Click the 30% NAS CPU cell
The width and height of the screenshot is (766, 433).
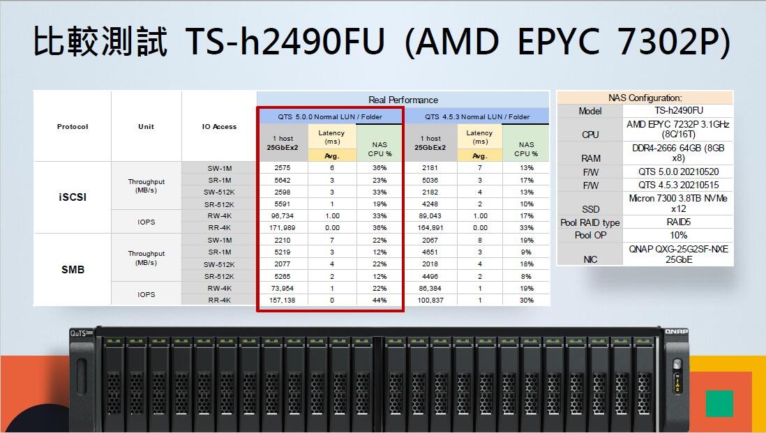[527, 301]
